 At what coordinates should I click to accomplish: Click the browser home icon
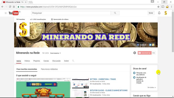pyautogui.click(x=14, y=7)
